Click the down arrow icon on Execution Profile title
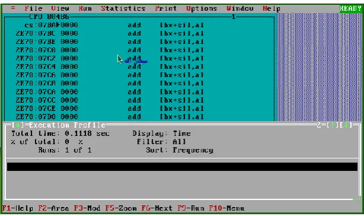 [346, 125]
